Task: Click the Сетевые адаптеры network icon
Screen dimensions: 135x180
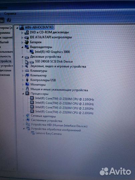Action: click(28, 116)
